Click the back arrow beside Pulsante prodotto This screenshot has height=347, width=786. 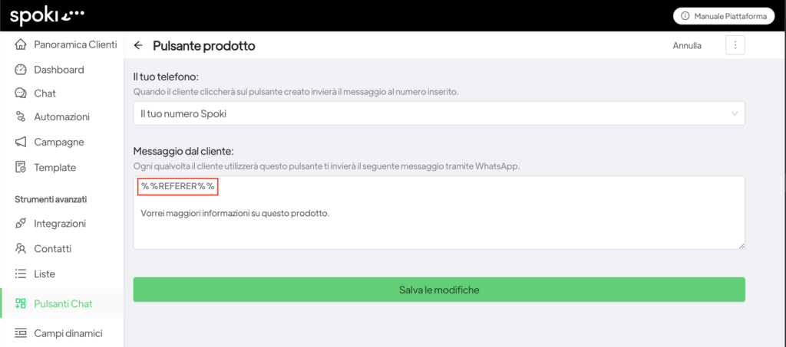coord(138,46)
